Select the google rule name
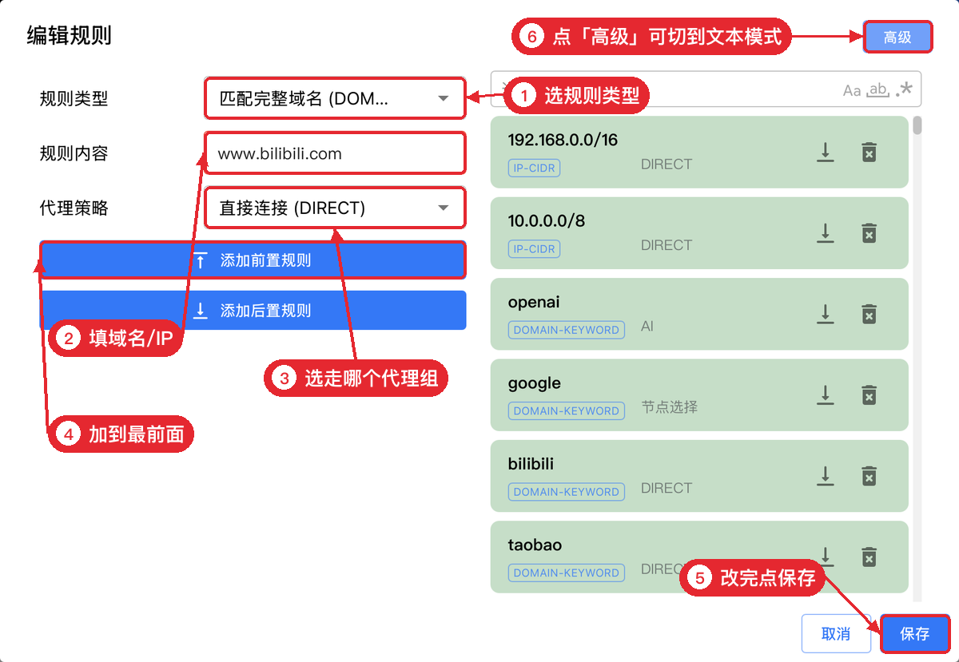 click(x=534, y=383)
